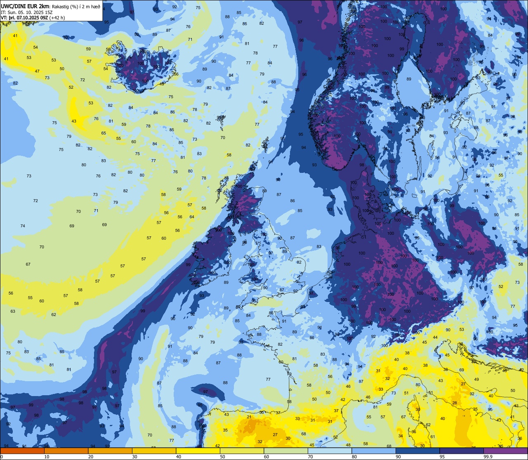The width and height of the screenshot is (528, 460).
Task: Select the dark blue 90–95 legend swatch
Action: [x=417, y=451]
